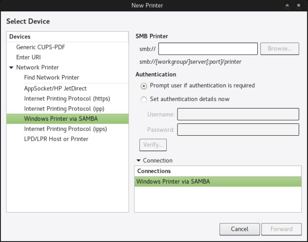Select Internet Printing Protocol (ipps)
The image size is (308, 242).
(x=65, y=129)
